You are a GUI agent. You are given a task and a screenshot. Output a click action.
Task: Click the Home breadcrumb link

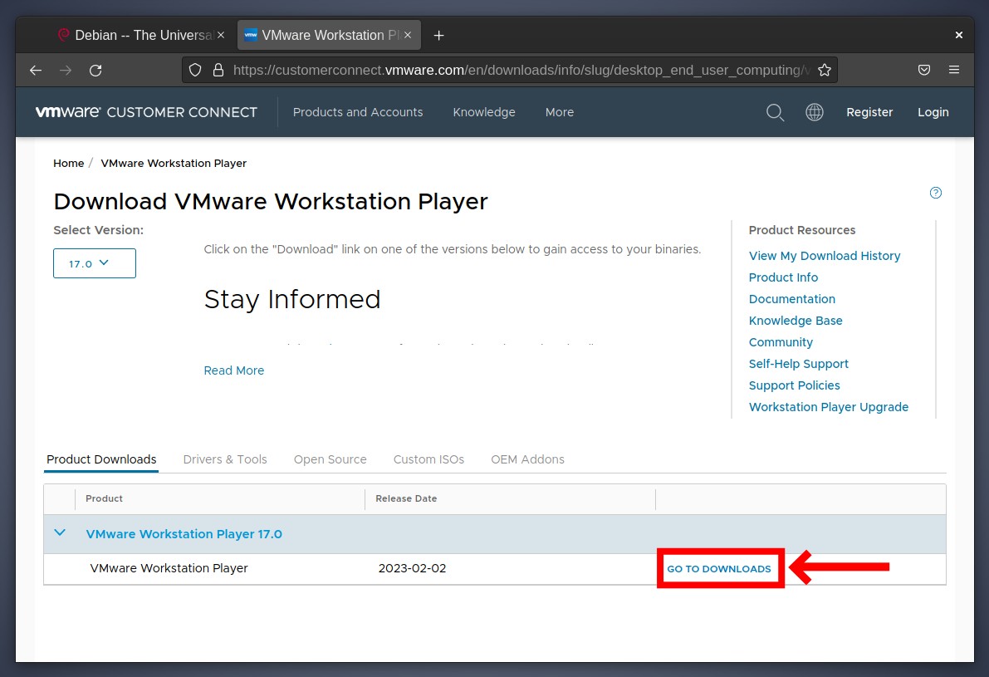tap(69, 164)
